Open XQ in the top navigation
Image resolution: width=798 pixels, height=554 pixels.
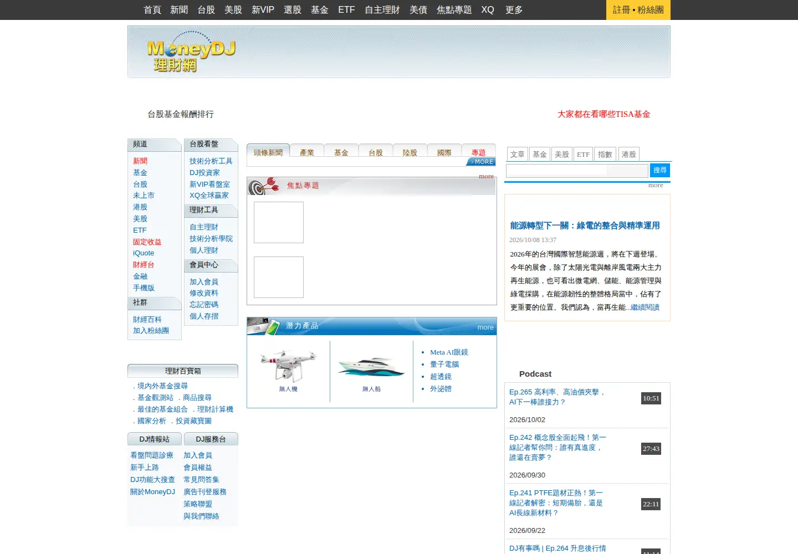click(x=488, y=10)
